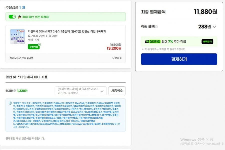Screen dimensions: 225x150
Task: Click the 동아오츠카본사직영몰 seller name
Action: tap(21, 58)
